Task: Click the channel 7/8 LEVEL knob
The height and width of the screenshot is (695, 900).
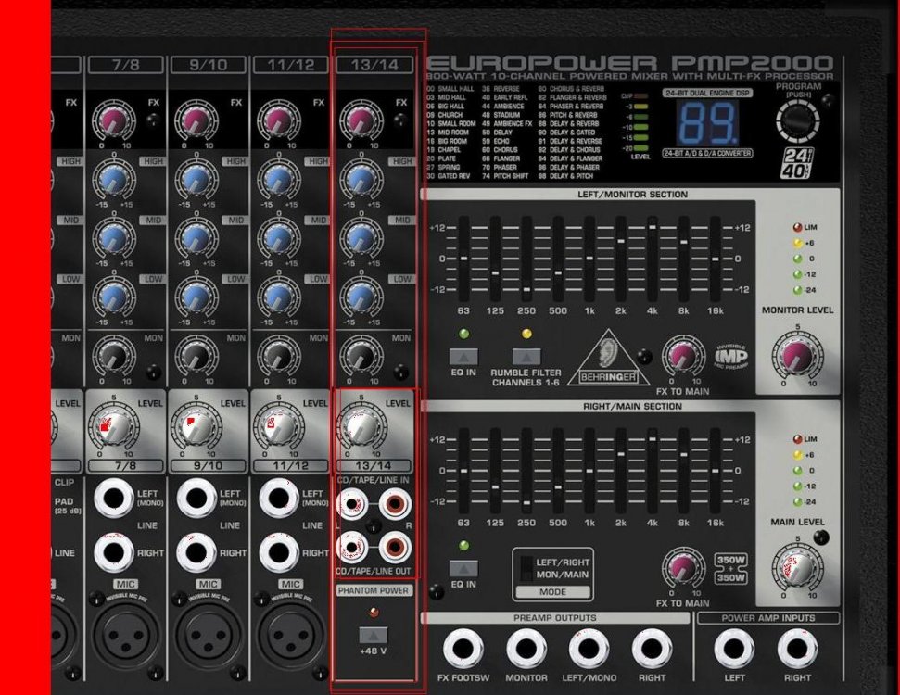Action: pyautogui.click(x=114, y=427)
